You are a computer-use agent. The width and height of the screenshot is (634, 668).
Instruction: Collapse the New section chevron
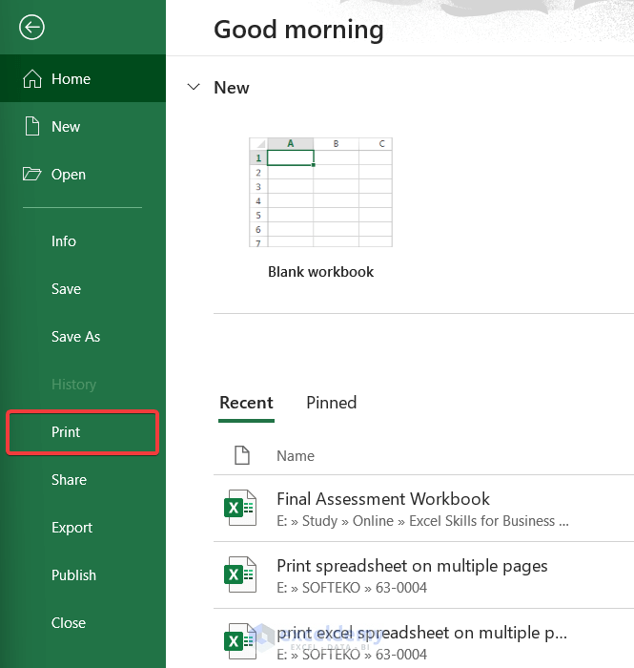pyautogui.click(x=194, y=87)
